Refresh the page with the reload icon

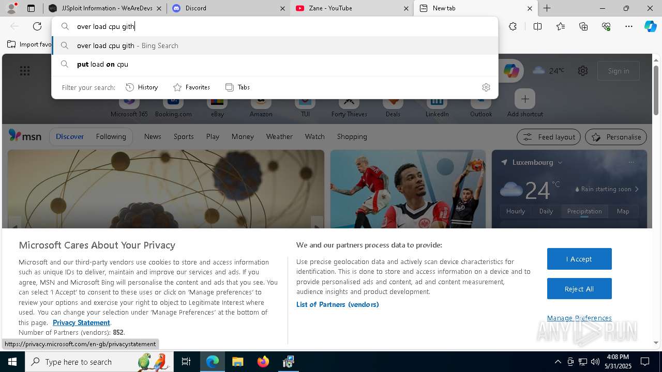(37, 26)
